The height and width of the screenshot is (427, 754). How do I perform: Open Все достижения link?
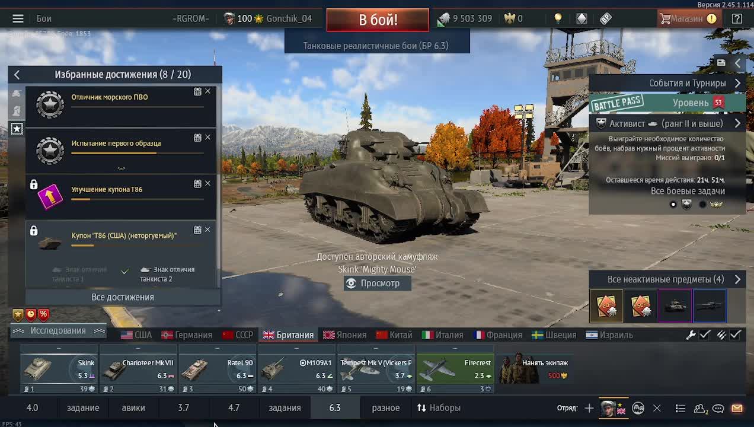(x=123, y=297)
